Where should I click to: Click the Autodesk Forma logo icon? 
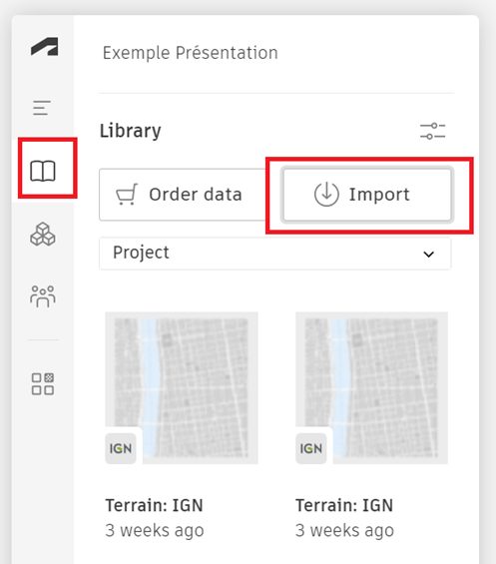click(x=45, y=46)
